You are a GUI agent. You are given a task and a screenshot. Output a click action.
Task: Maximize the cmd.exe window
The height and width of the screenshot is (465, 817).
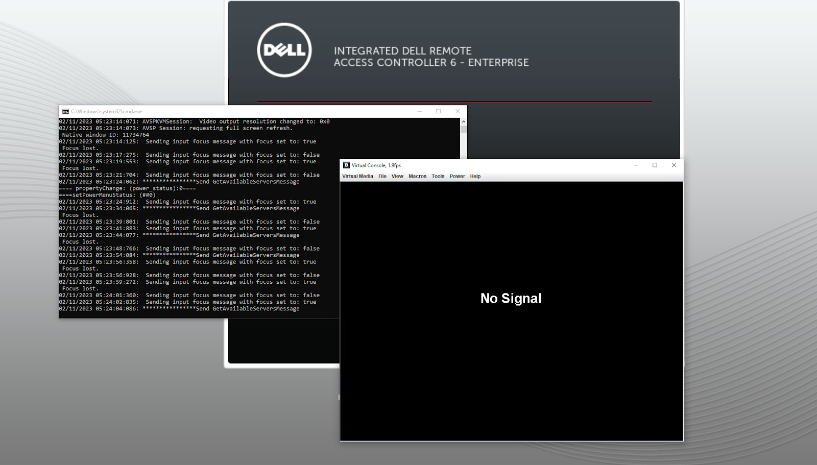point(438,111)
